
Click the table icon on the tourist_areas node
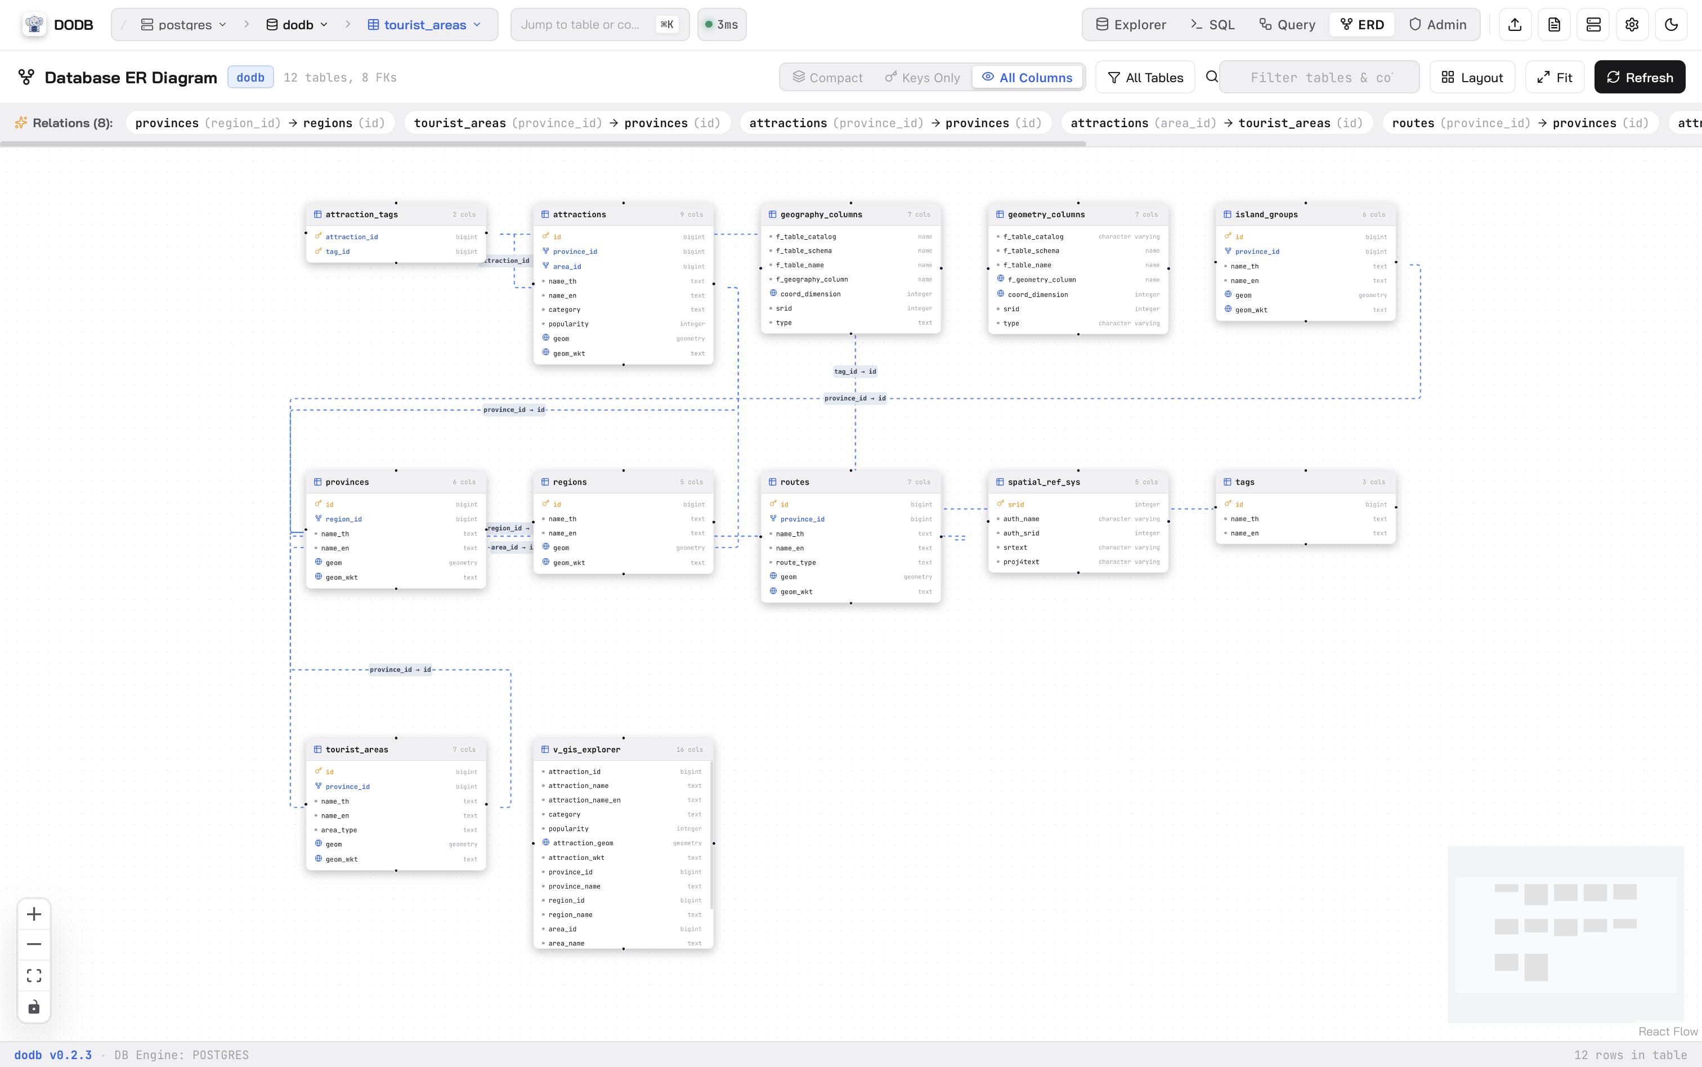click(x=317, y=750)
